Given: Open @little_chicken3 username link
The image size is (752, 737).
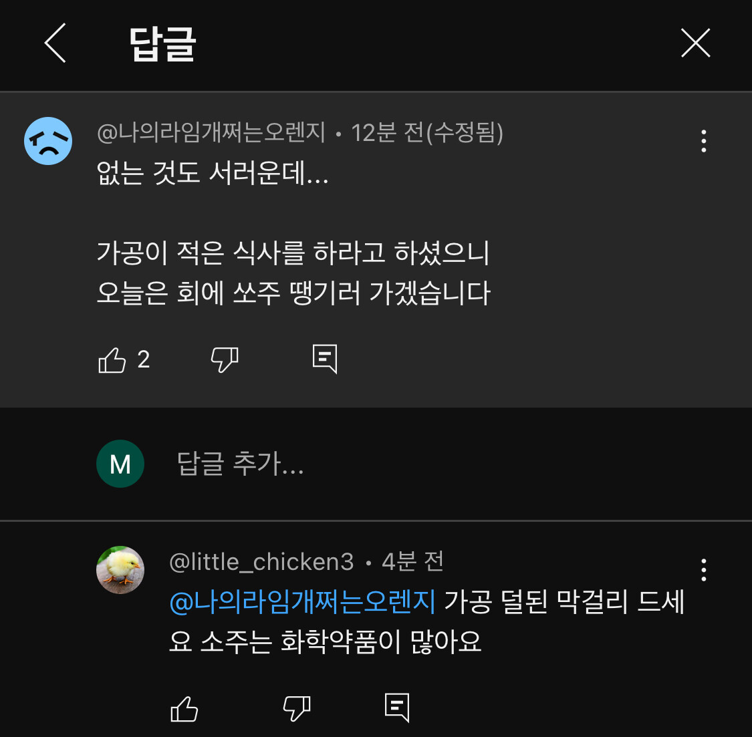Looking at the screenshot, I should pos(261,562).
